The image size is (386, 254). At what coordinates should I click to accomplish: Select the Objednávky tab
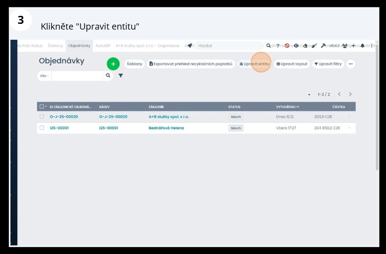click(x=79, y=45)
